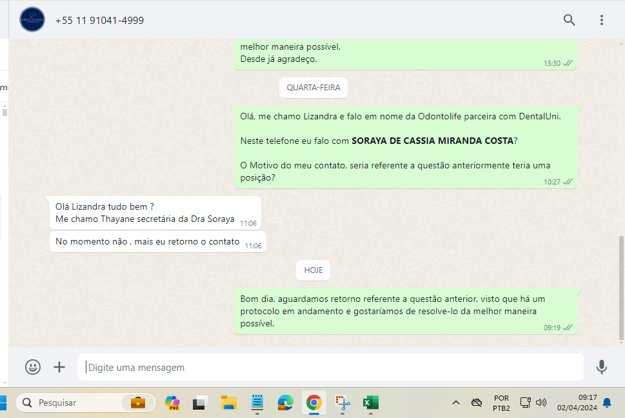
Task: Open Excel from taskbar
Action: coord(371,403)
